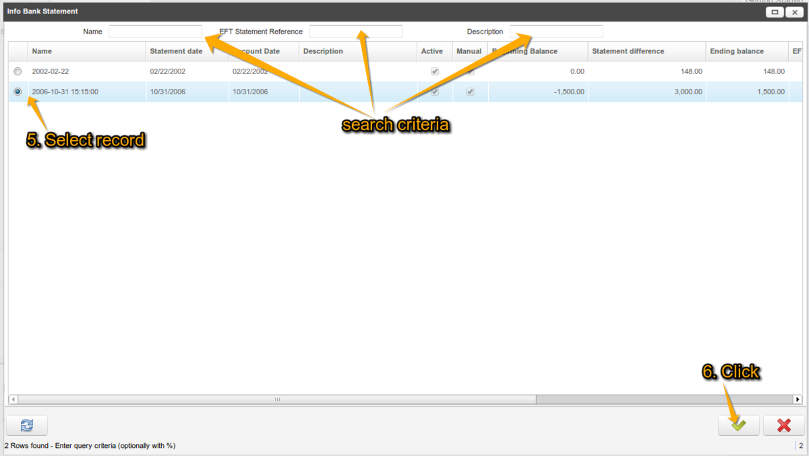Maximize the Info Bank Statement dialog

point(775,11)
